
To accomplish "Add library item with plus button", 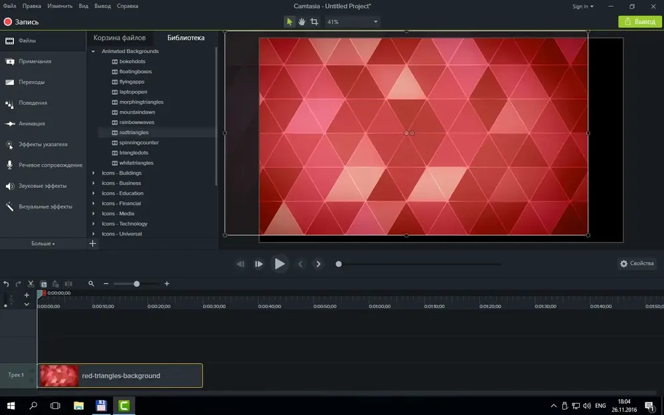I will click(93, 244).
